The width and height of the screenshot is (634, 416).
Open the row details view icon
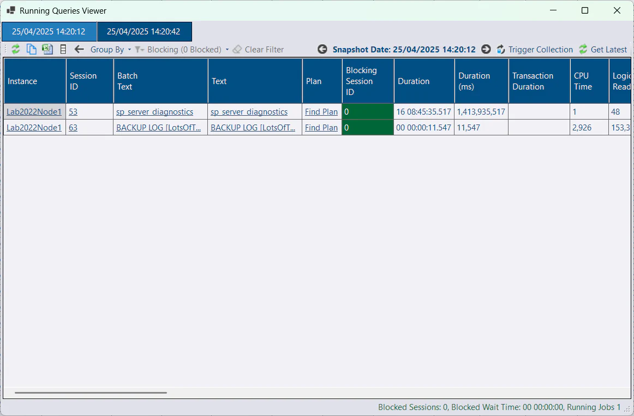(x=63, y=49)
